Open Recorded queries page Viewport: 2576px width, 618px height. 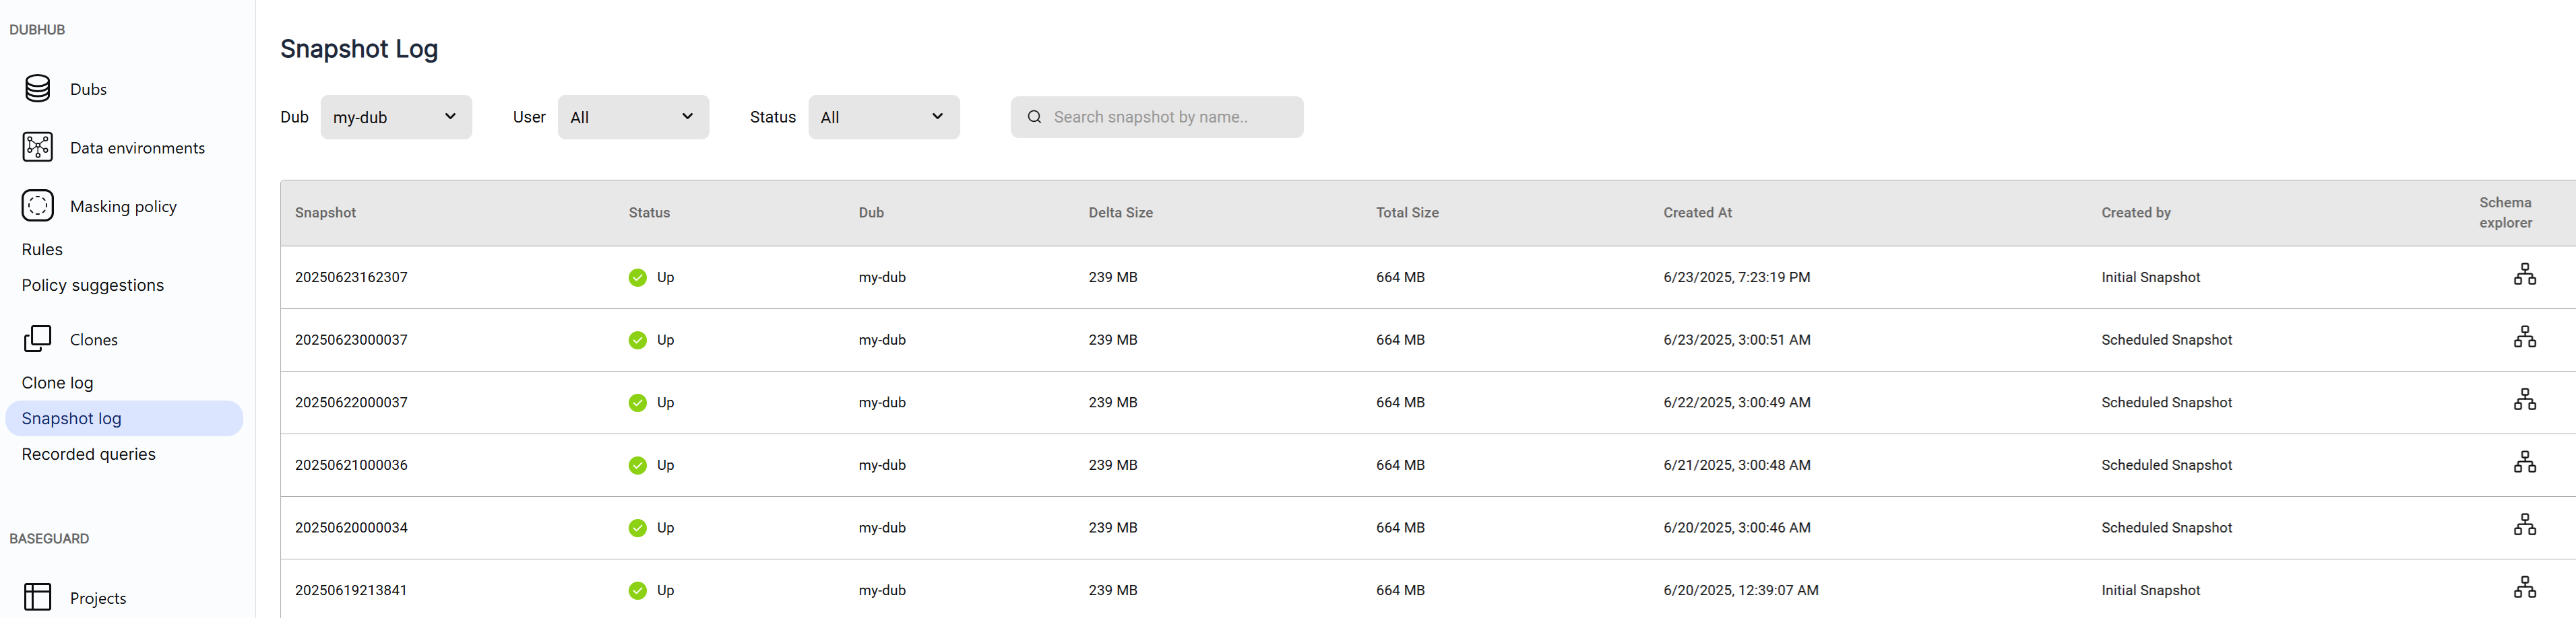click(x=89, y=454)
